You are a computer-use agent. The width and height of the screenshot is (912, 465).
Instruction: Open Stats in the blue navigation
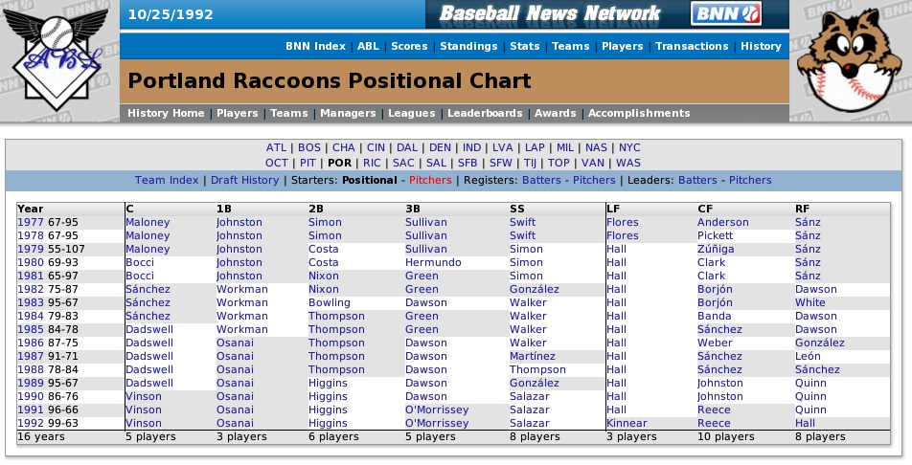pyautogui.click(x=525, y=47)
